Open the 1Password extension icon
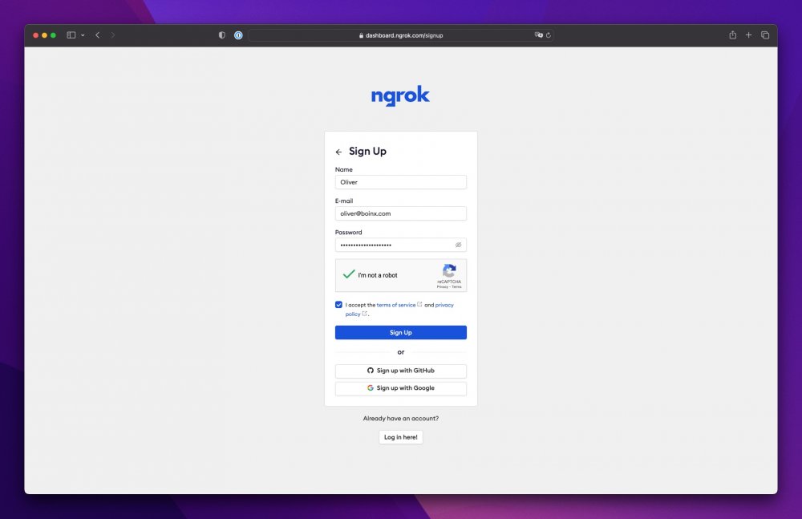Viewport: 802px width, 519px height. (238, 35)
